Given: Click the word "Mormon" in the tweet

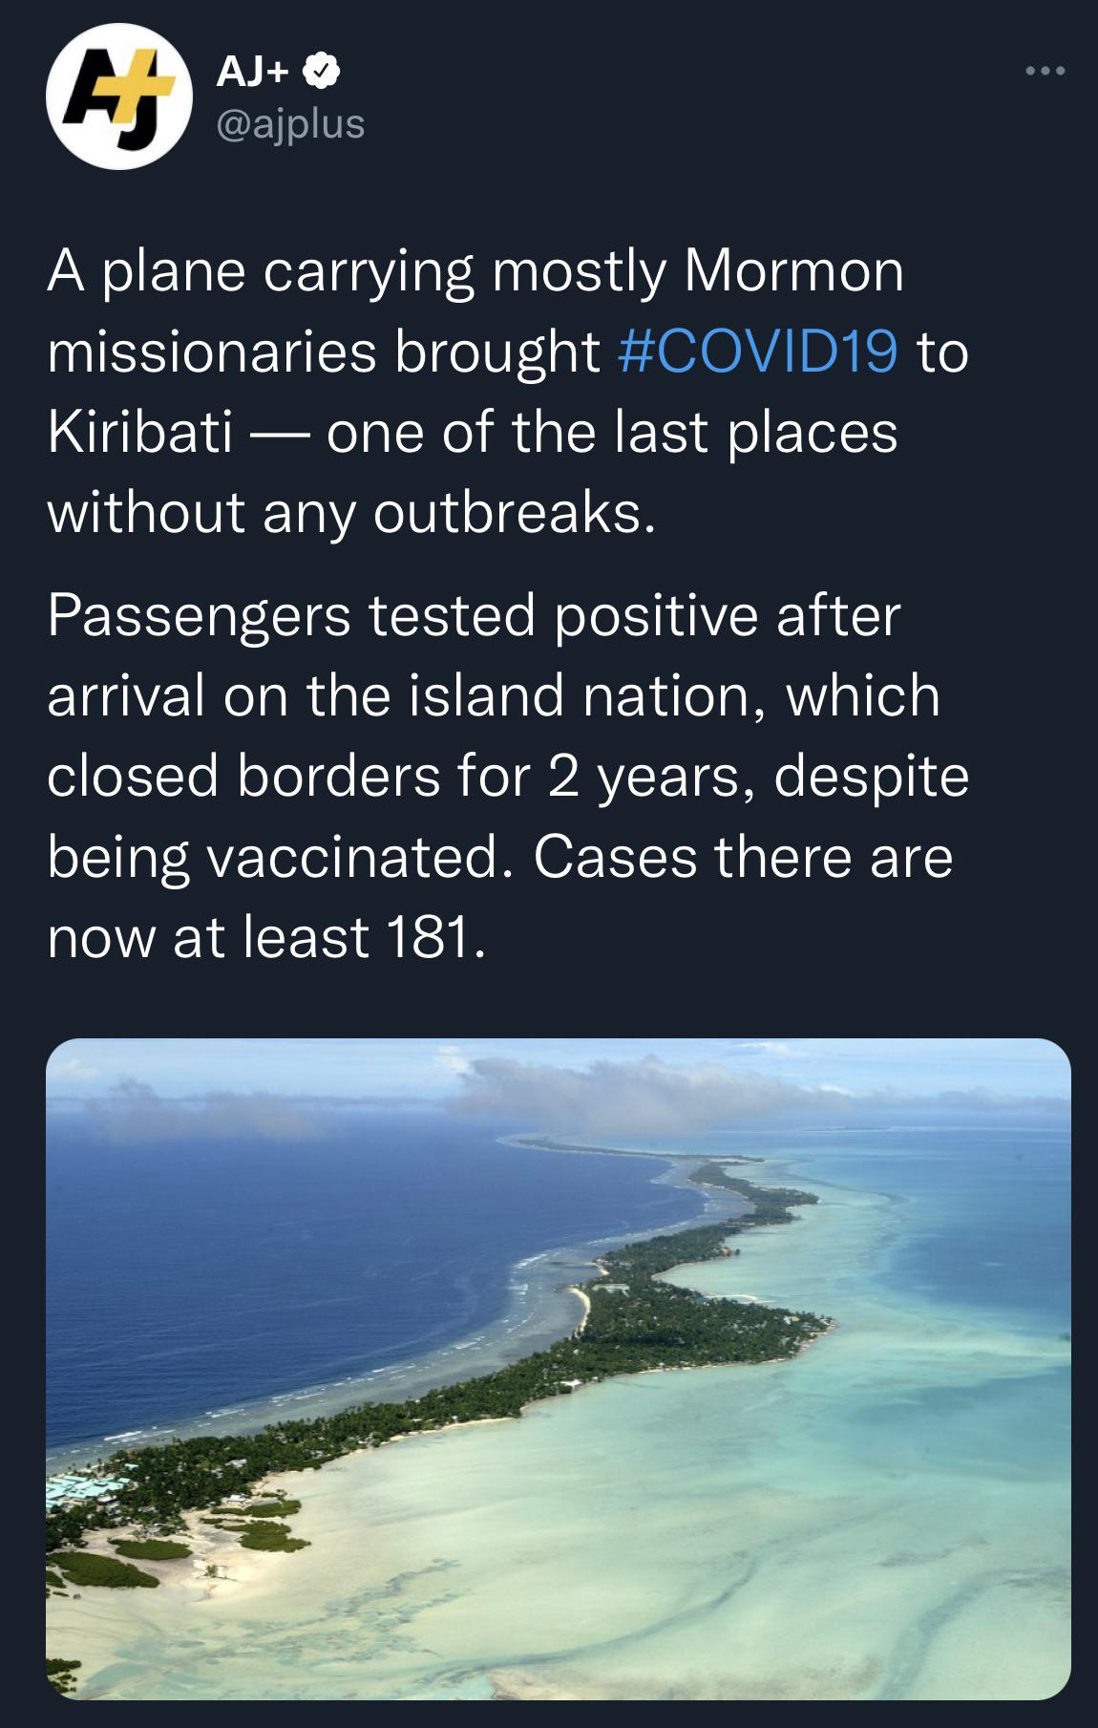Looking at the screenshot, I should [x=792, y=271].
